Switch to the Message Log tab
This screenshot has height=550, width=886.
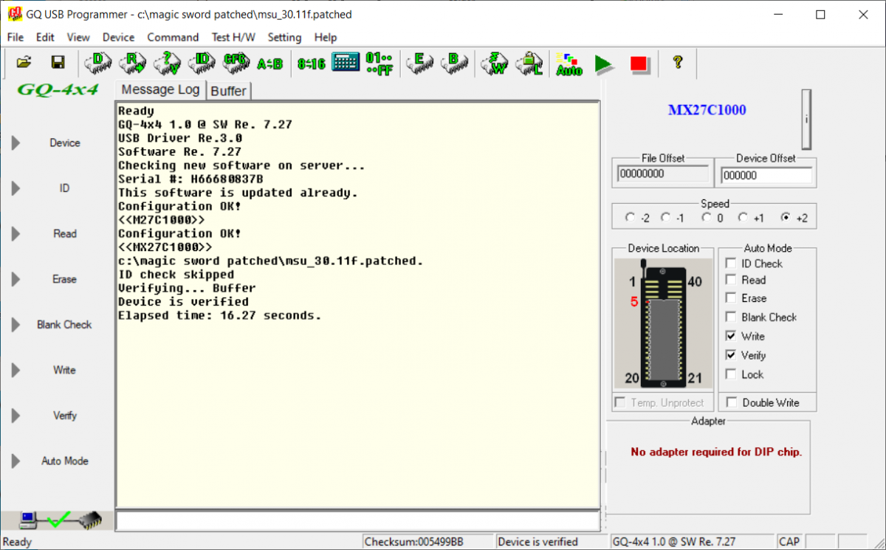pyautogui.click(x=160, y=89)
